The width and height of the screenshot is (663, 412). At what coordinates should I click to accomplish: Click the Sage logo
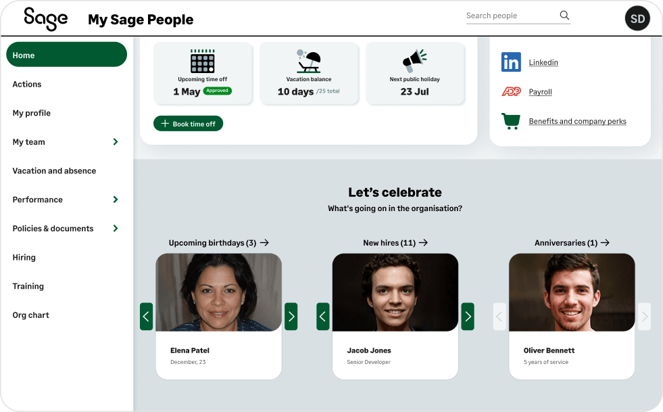(x=45, y=19)
